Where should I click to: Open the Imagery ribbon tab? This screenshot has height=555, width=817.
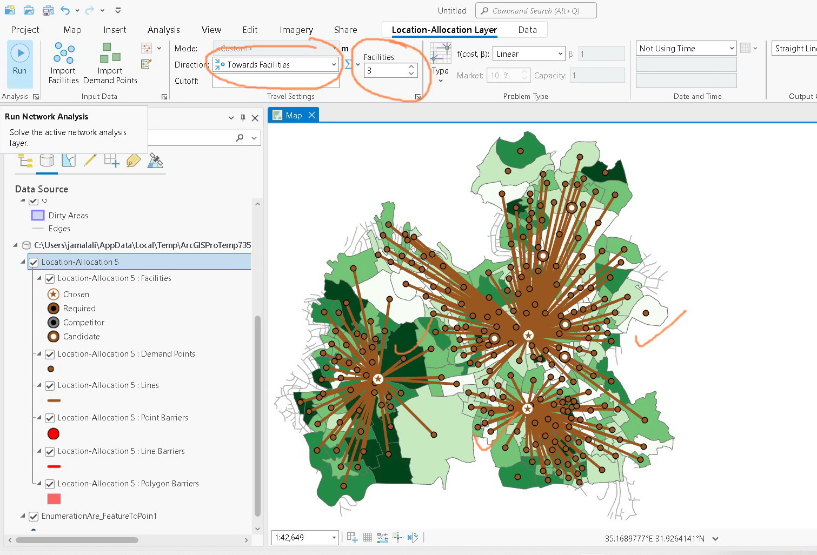tap(296, 30)
